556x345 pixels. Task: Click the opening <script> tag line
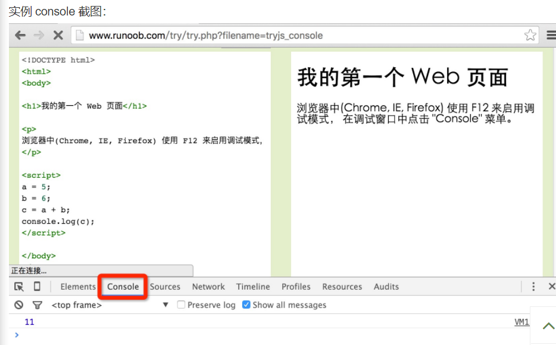pyautogui.click(x=41, y=175)
